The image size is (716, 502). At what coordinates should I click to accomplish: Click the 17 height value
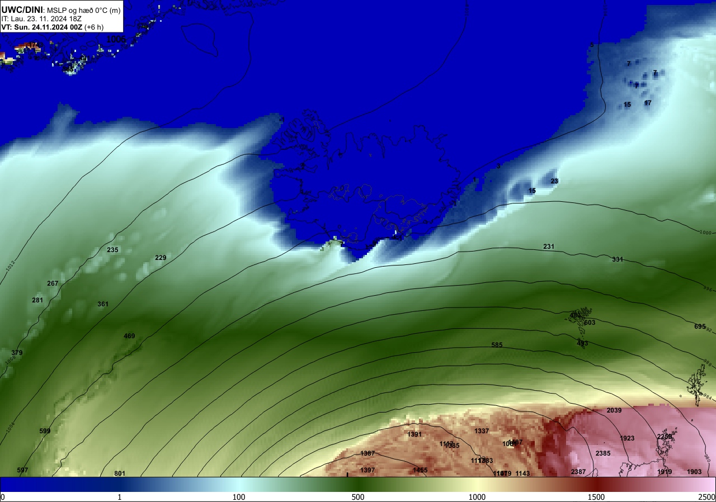coord(648,103)
